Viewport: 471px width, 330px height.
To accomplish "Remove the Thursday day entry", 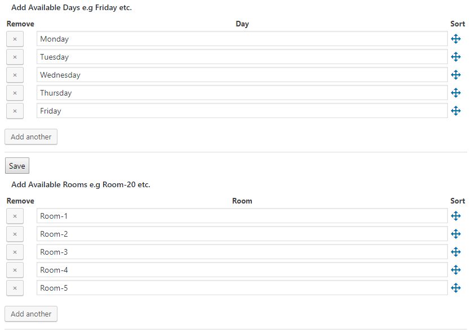I will pos(15,93).
